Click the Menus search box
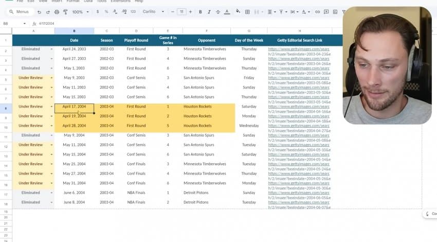Screen dimensions: 437x242 coord(20,12)
